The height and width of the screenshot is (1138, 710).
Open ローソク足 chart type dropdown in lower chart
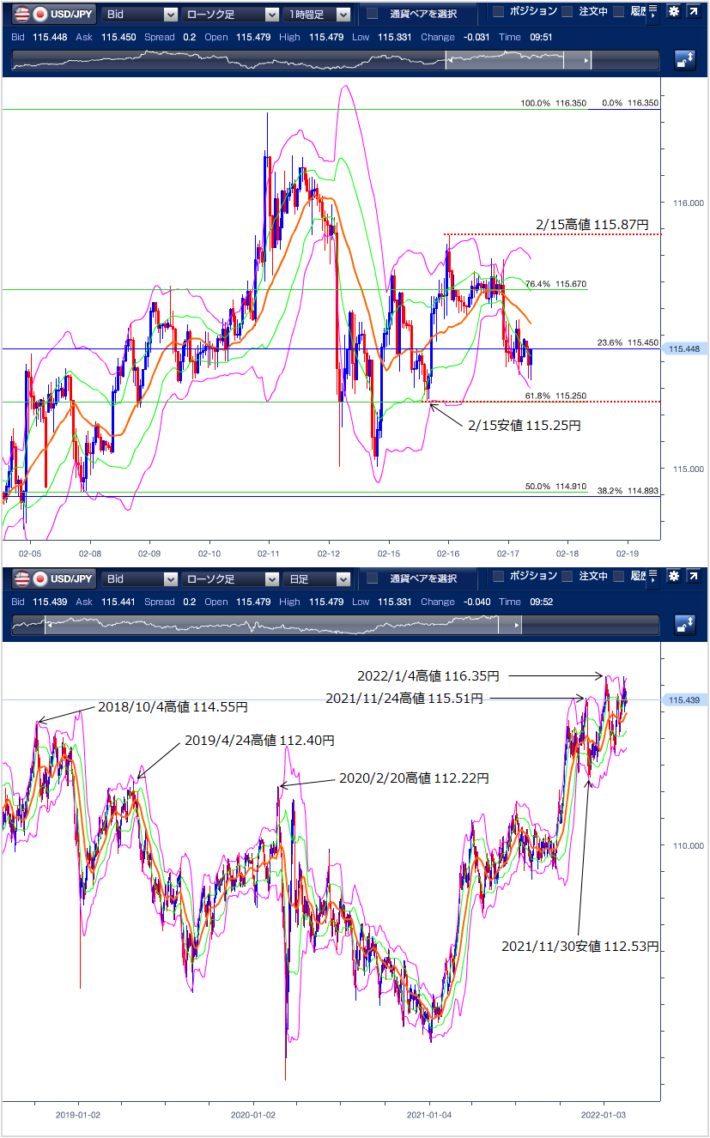(229, 578)
